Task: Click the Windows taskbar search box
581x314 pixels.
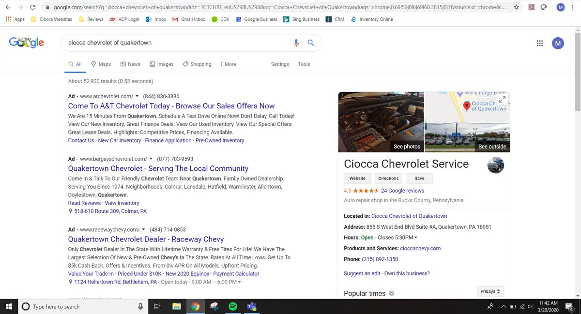Action: click(x=83, y=306)
